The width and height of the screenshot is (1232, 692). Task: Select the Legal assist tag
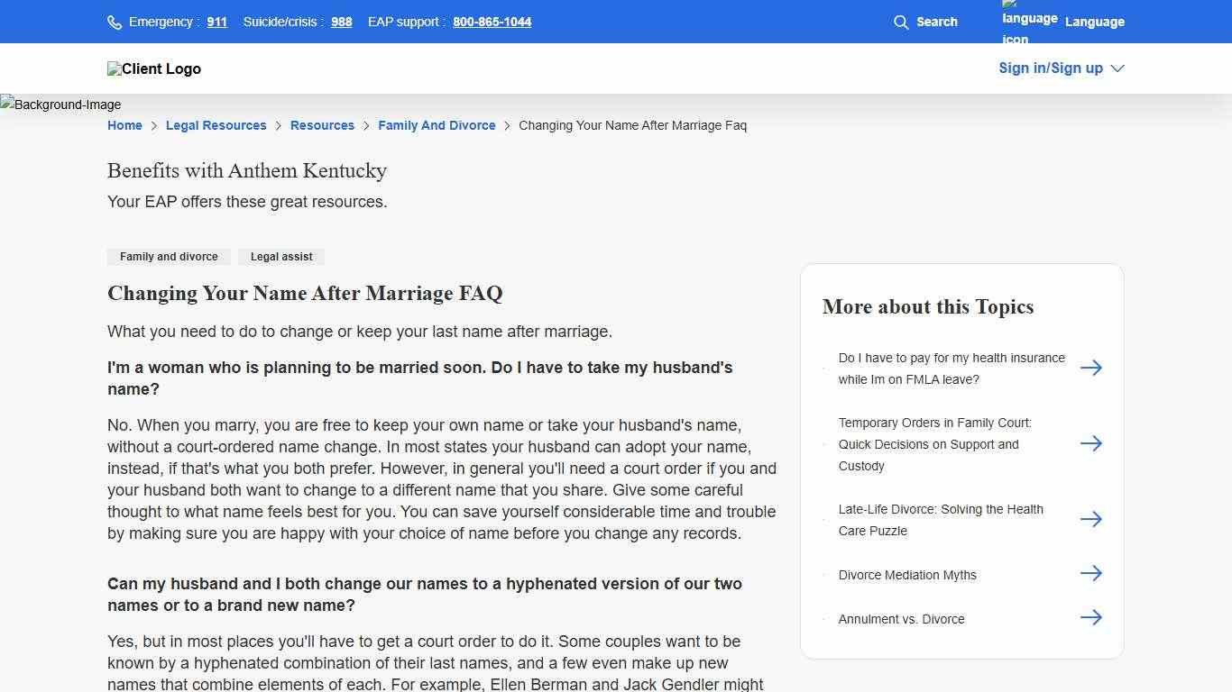[280, 257]
